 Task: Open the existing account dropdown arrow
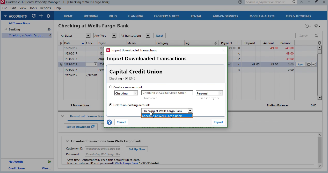point(190,111)
